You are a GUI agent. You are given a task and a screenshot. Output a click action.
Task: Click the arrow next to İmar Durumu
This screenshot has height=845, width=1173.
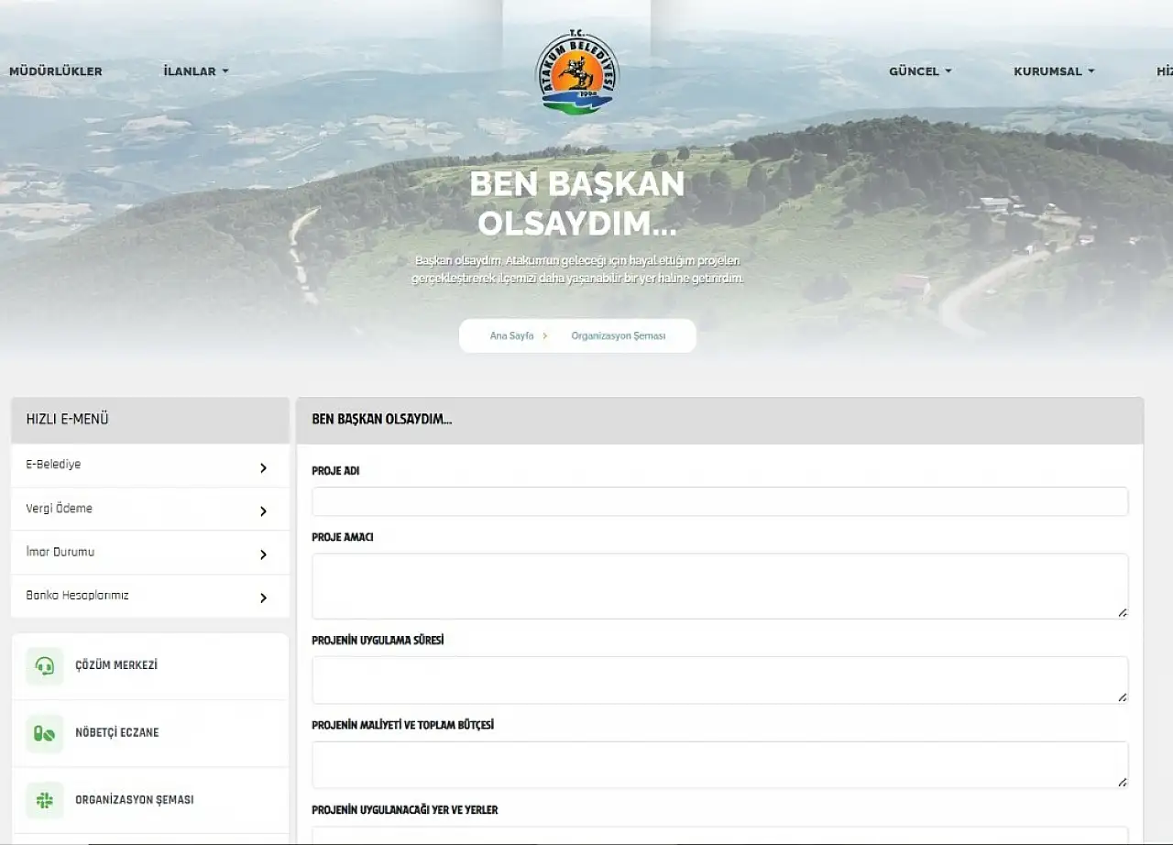click(263, 554)
